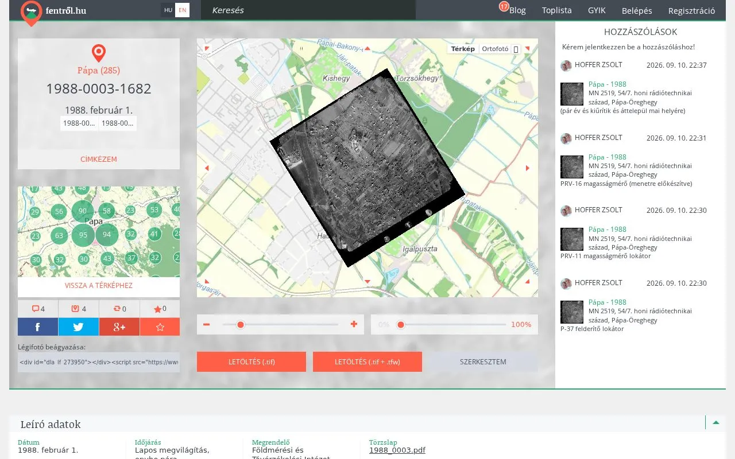Pan the map down with the bottom arrow
The width and height of the screenshot is (735, 459).
pyautogui.click(x=367, y=281)
